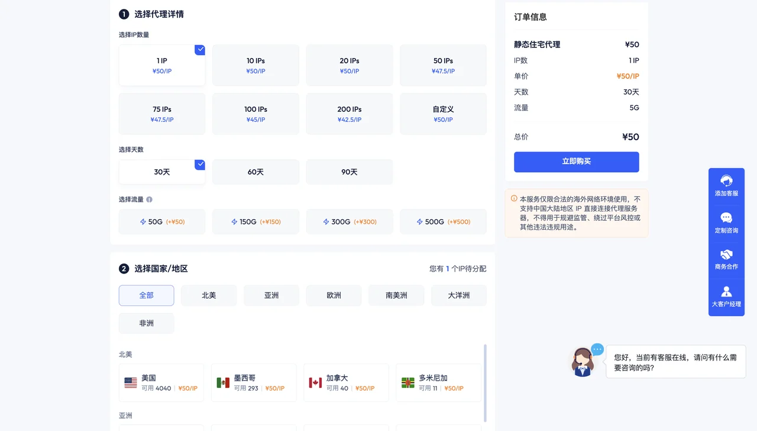Click the 添加客服 headset icon

[x=726, y=181]
